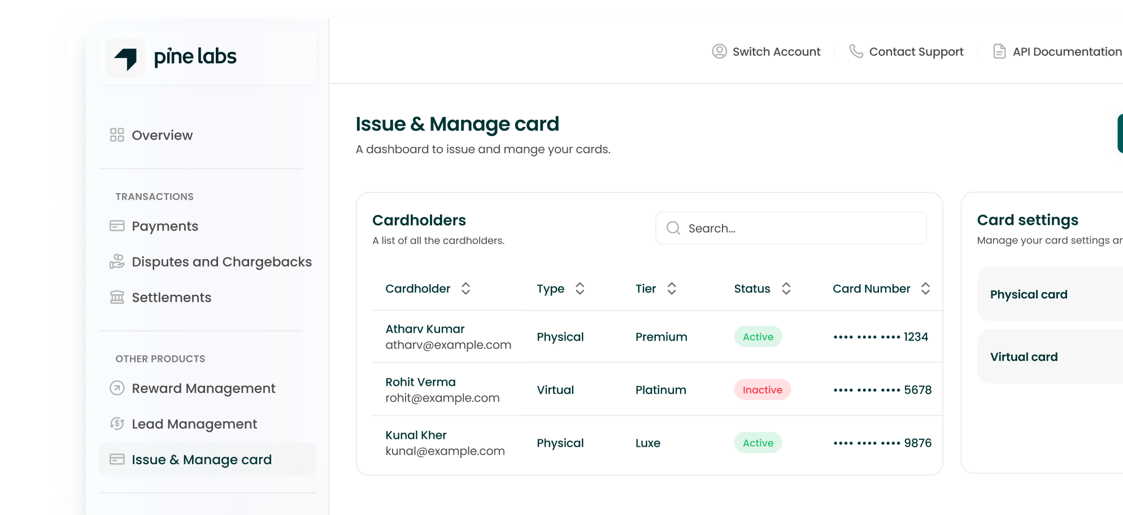Viewport: 1123px width, 515px height.
Task: Sort by Card Number column arrows
Action: 925,289
